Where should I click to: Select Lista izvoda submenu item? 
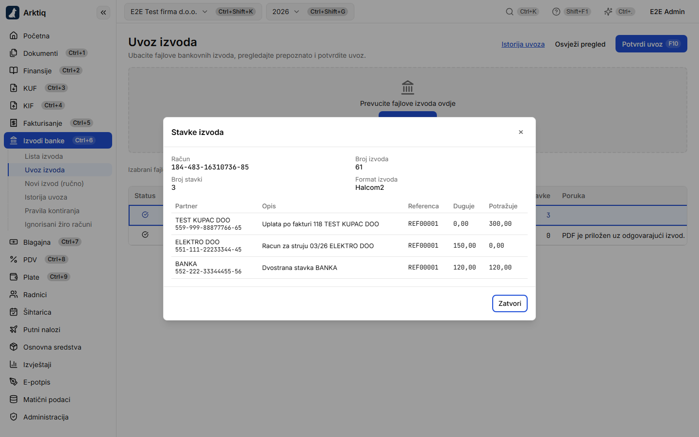44,156
